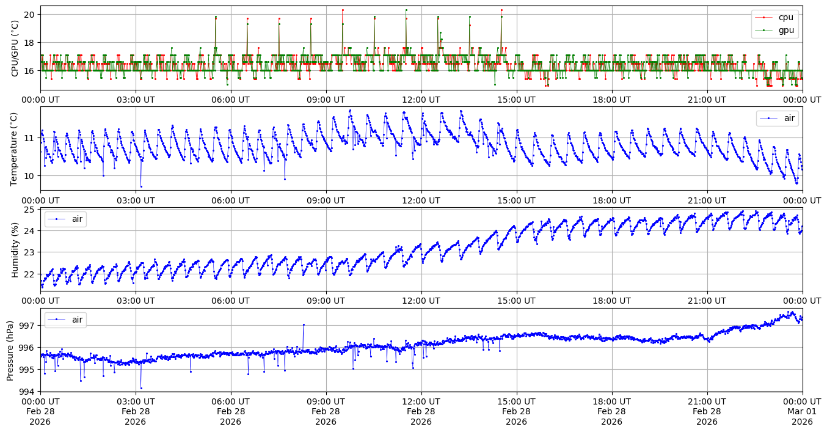
Task: Click 06:00 UT tick below the CPU/GPU chart
Action: [230, 100]
